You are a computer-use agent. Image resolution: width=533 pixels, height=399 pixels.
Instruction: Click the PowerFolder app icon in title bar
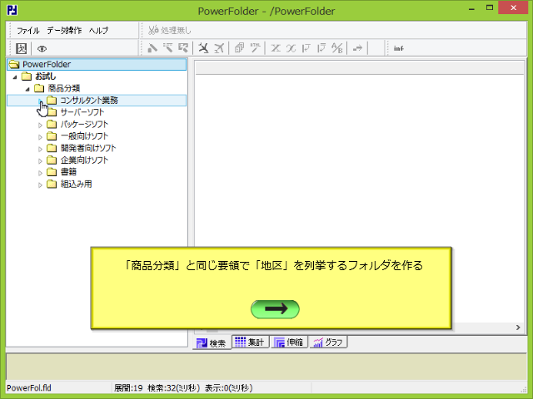pos(12,10)
